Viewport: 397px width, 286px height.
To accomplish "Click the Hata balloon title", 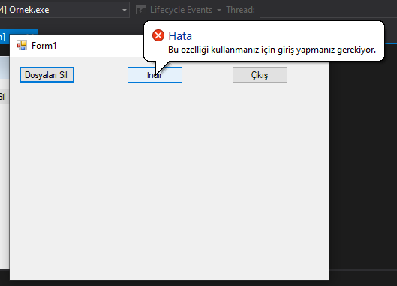I will point(180,36).
